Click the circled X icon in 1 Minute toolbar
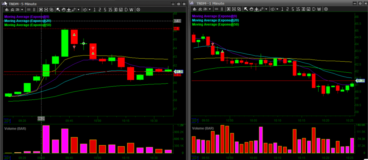The height and width of the screenshot is (160, 368). 326,9
